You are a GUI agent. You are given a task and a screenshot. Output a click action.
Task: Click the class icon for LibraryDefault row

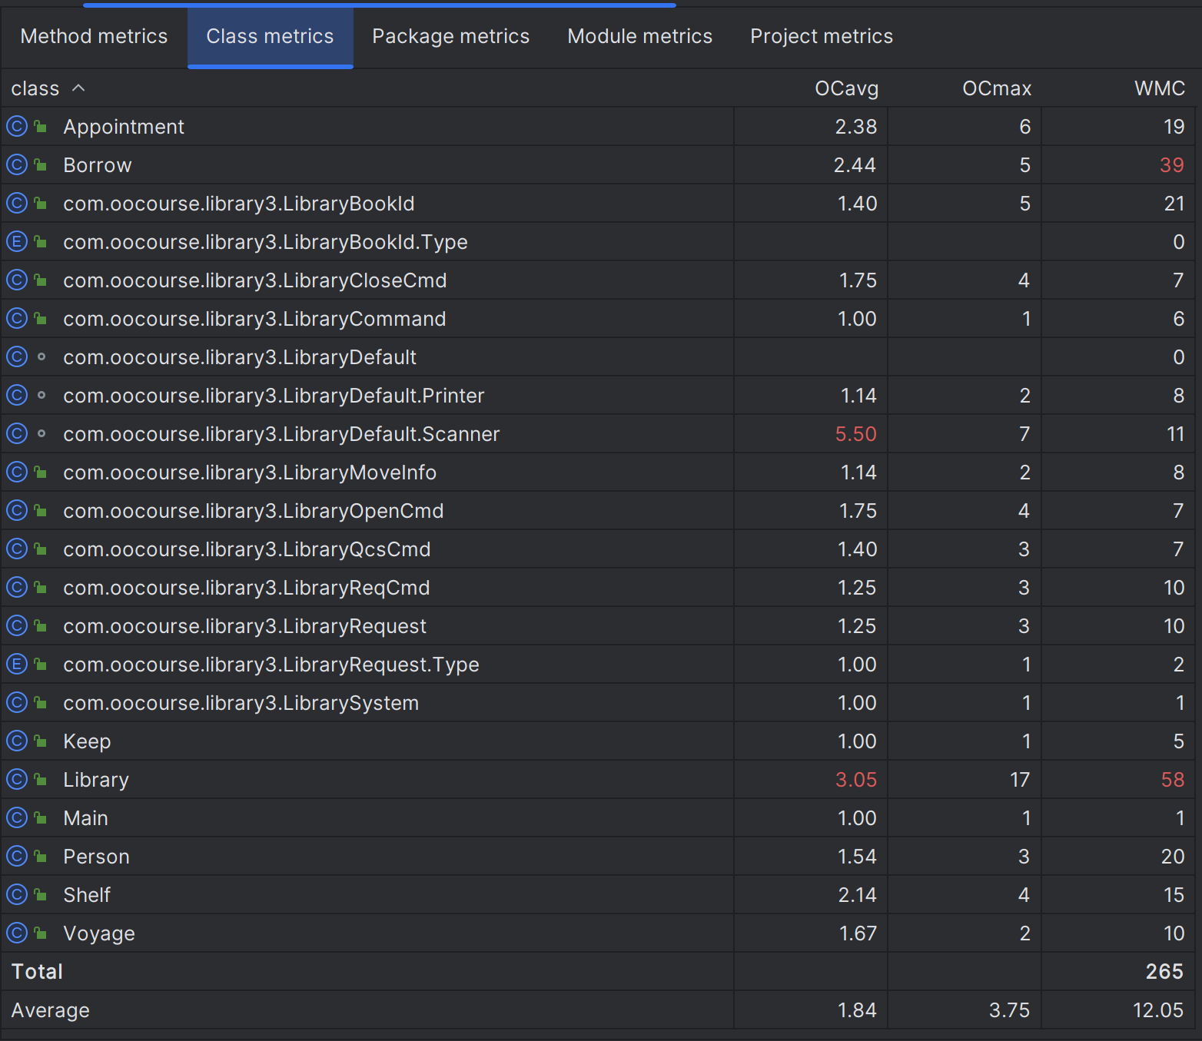point(17,356)
